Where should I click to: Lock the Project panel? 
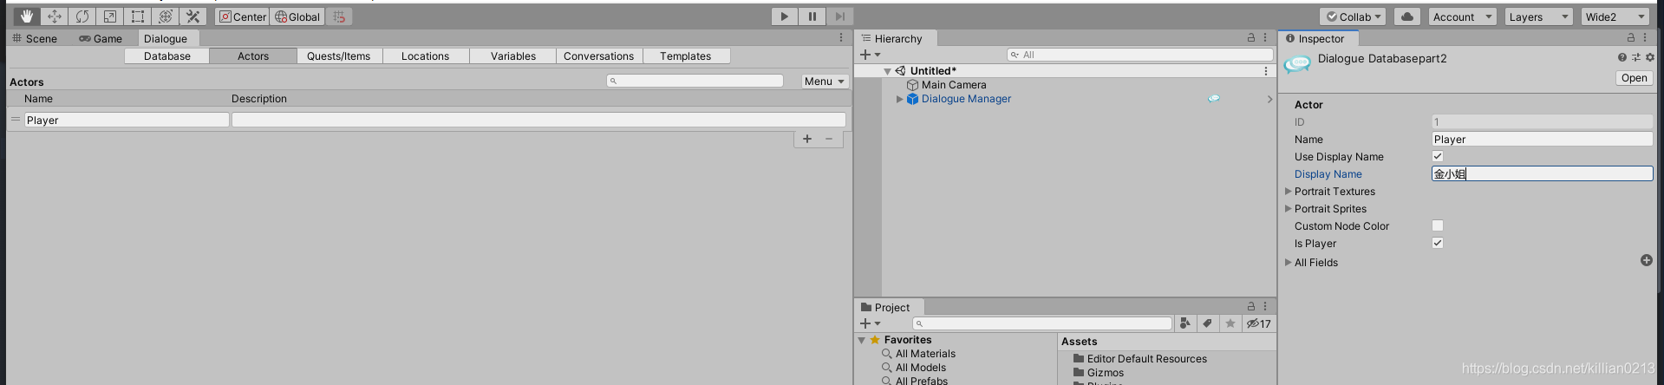pos(1251,306)
